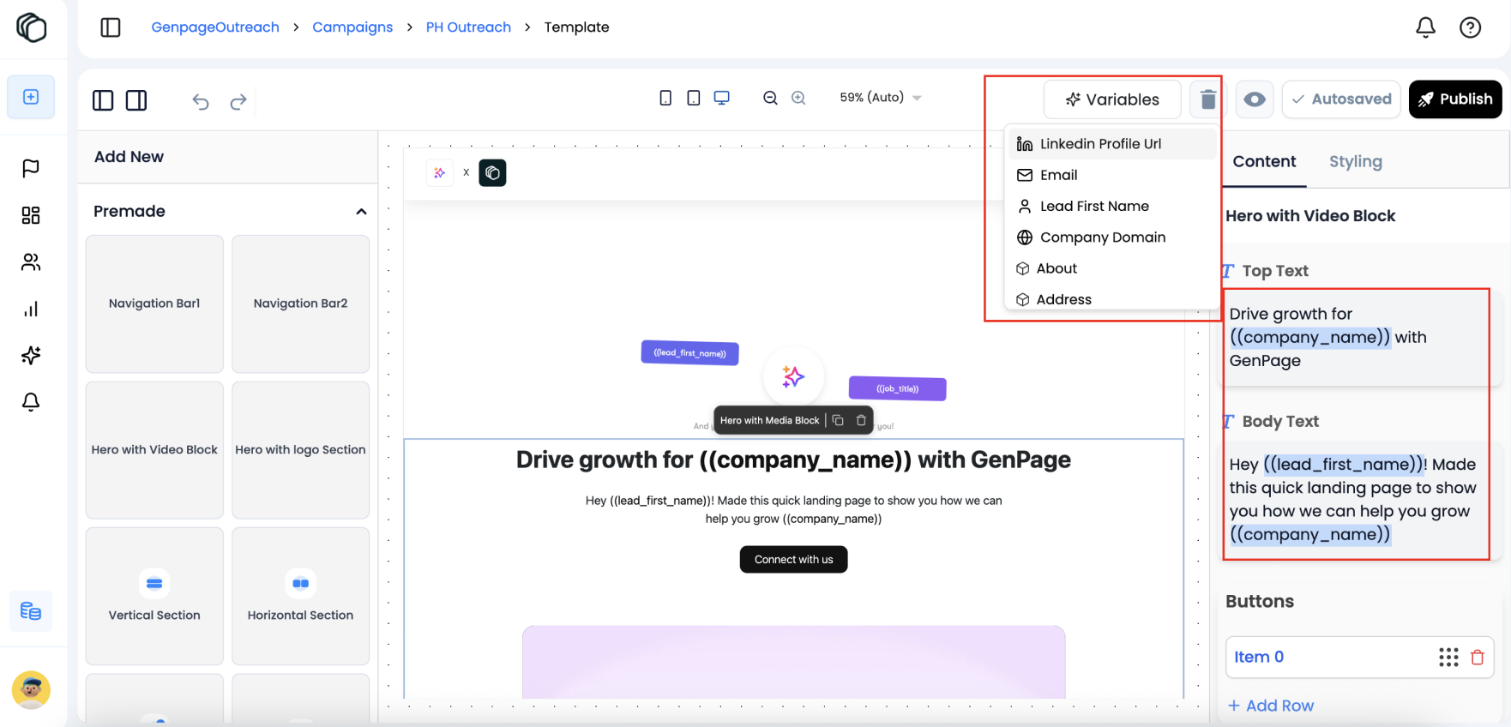
Task: Undo the last edit
Action: [201, 102]
